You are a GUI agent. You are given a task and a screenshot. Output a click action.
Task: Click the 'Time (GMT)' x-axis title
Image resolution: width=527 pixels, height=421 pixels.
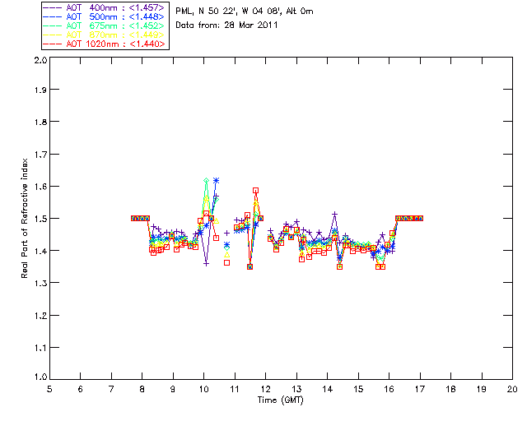click(281, 400)
